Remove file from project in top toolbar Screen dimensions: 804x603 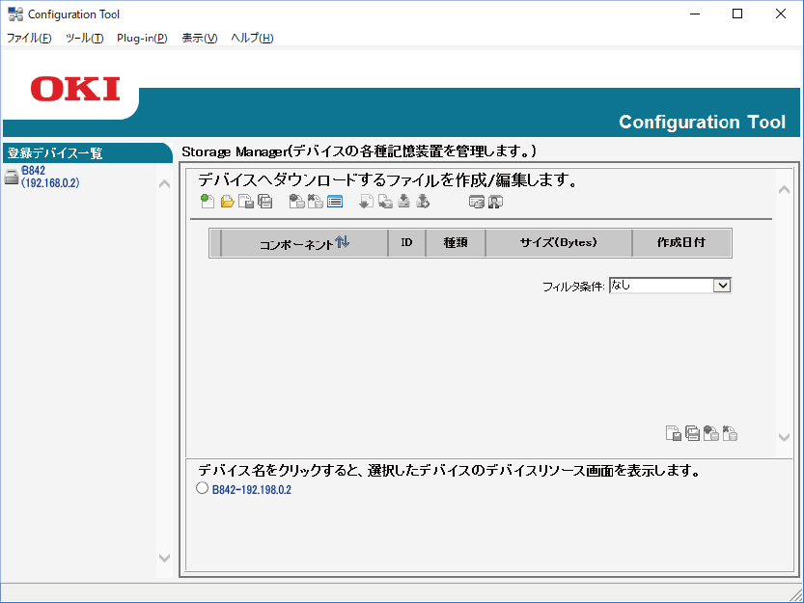(x=316, y=202)
